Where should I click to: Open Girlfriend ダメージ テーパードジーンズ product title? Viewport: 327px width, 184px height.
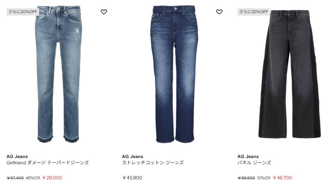point(48,163)
